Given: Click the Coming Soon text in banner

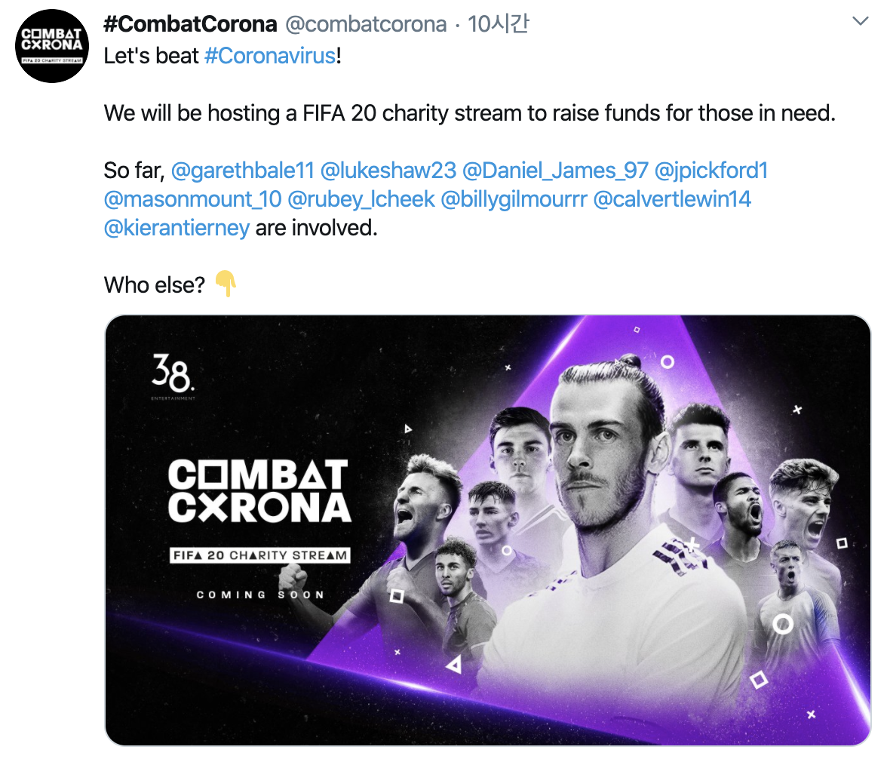Looking at the screenshot, I should (260, 595).
